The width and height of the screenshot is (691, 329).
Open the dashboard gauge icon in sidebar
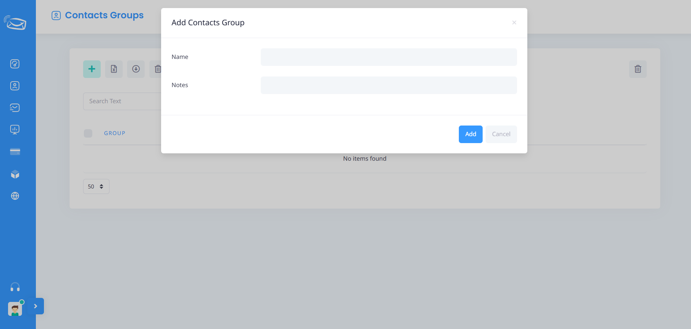pyautogui.click(x=15, y=64)
